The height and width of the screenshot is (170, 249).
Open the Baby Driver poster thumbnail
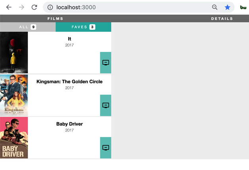click(14, 138)
